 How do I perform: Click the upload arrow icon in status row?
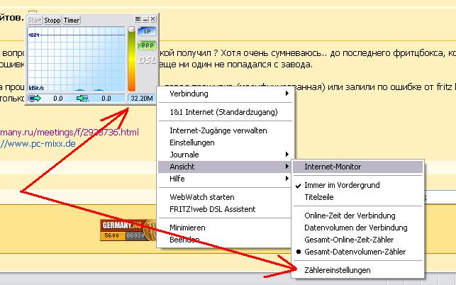click(x=35, y=99)
